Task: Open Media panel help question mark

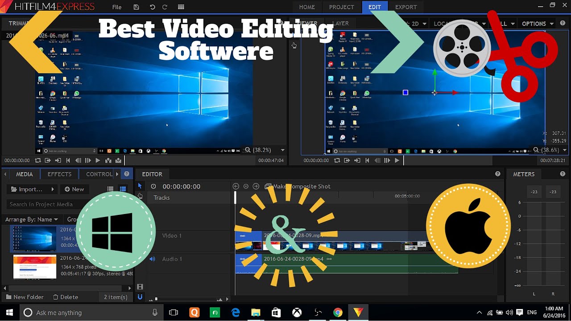Action: [127, 174]
